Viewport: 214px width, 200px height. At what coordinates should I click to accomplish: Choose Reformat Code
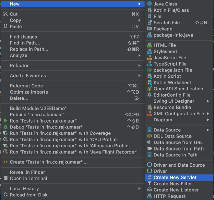73,86
